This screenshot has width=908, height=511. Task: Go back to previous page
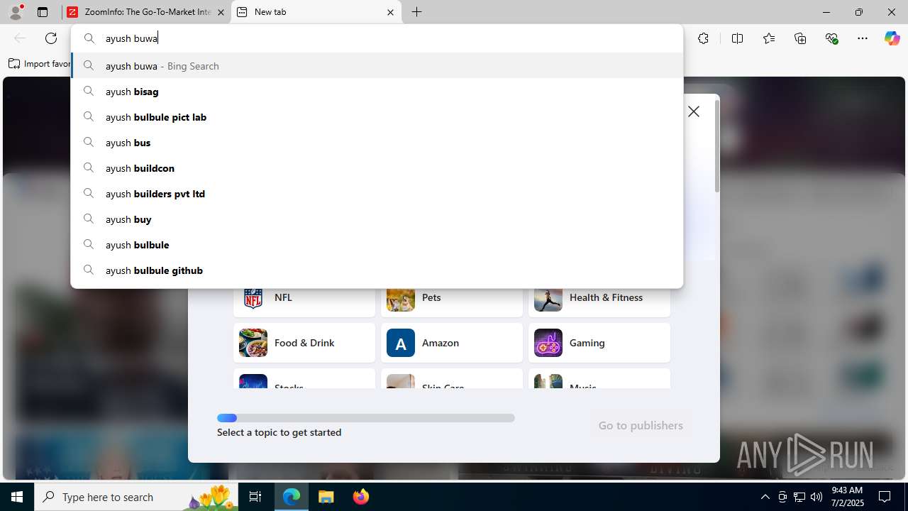pyautogui.click(x=20, y=38)
